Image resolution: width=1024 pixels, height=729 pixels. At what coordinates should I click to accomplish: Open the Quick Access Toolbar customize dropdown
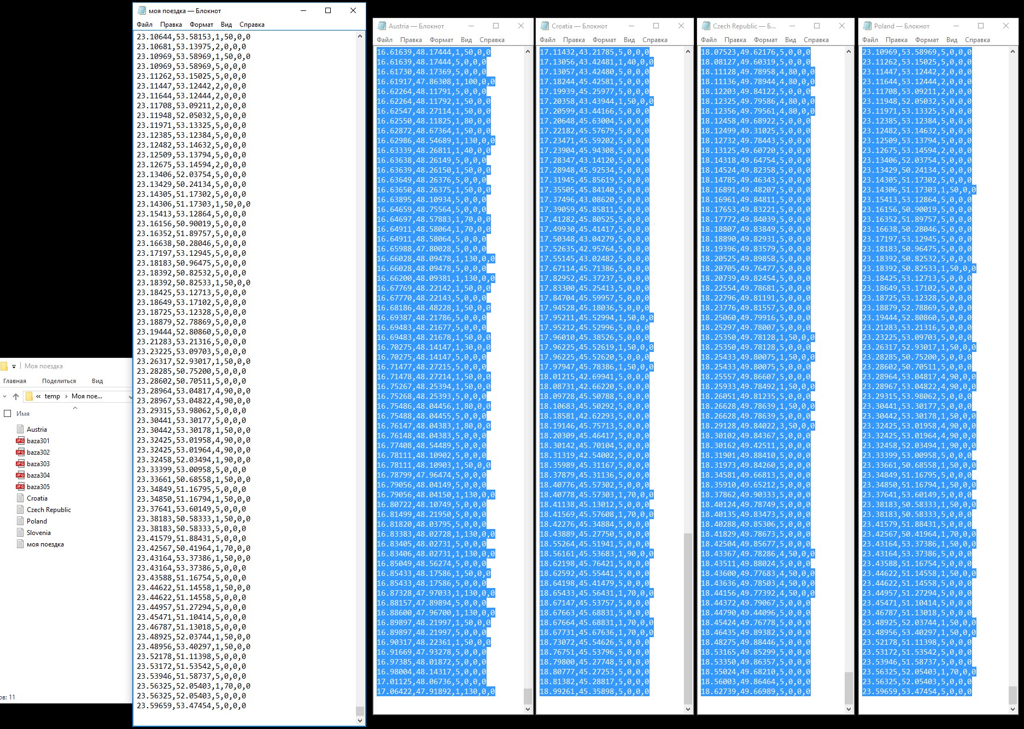(14, 367)
